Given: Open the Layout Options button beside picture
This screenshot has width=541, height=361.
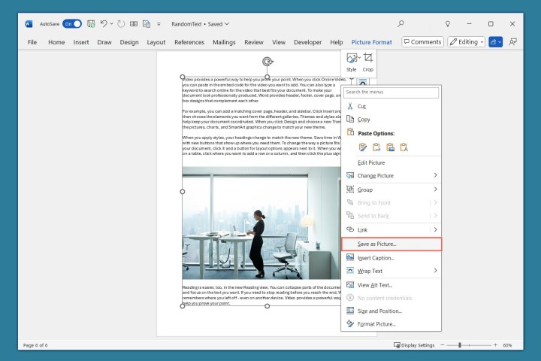Looking at the screenshot, I should click(361, 80).
